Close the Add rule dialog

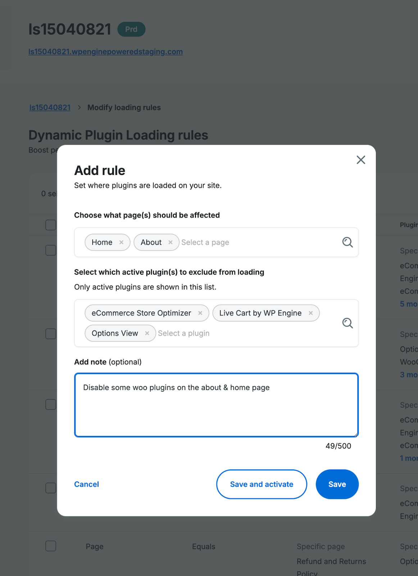tap(361, 160)
